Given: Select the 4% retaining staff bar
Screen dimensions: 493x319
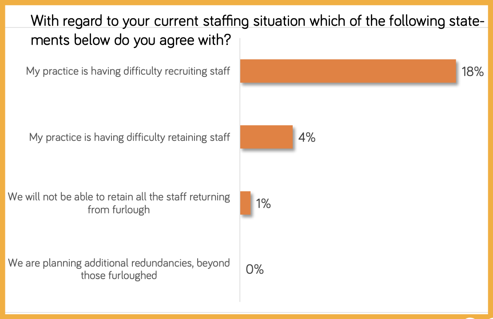Looking at the screenshot, I should click(266, 137).
